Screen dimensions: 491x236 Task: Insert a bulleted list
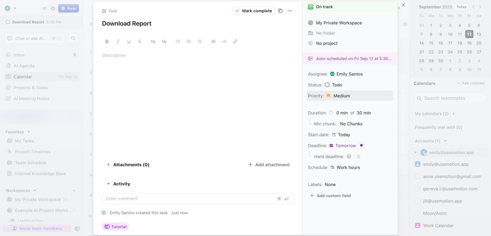(178, 41)
